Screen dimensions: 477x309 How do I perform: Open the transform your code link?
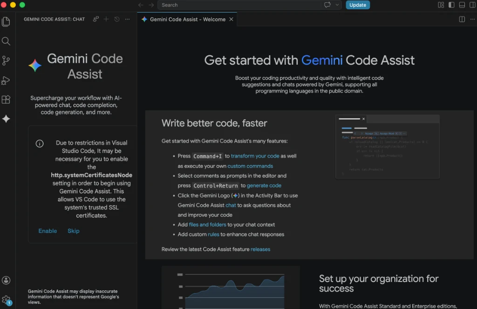[x=255, y=156]
